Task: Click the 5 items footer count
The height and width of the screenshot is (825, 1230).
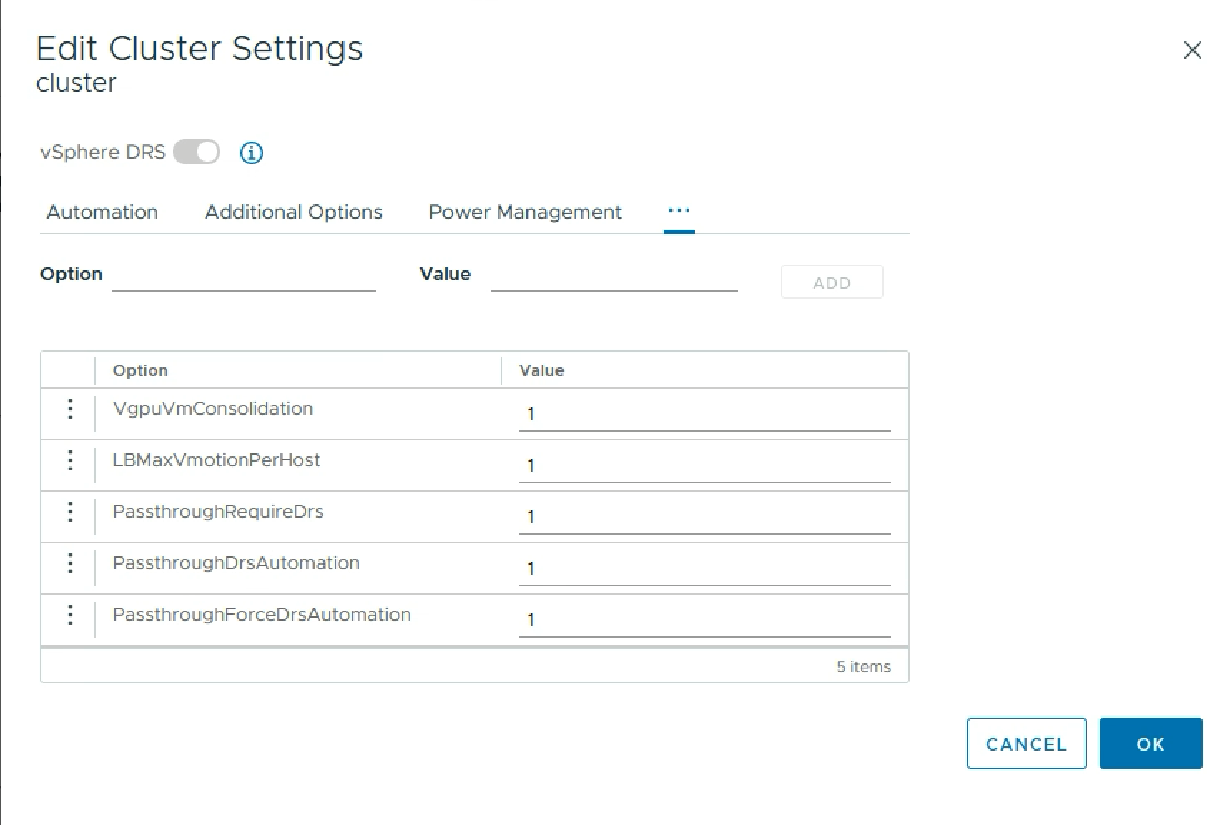Action: [x=863, y=666]
